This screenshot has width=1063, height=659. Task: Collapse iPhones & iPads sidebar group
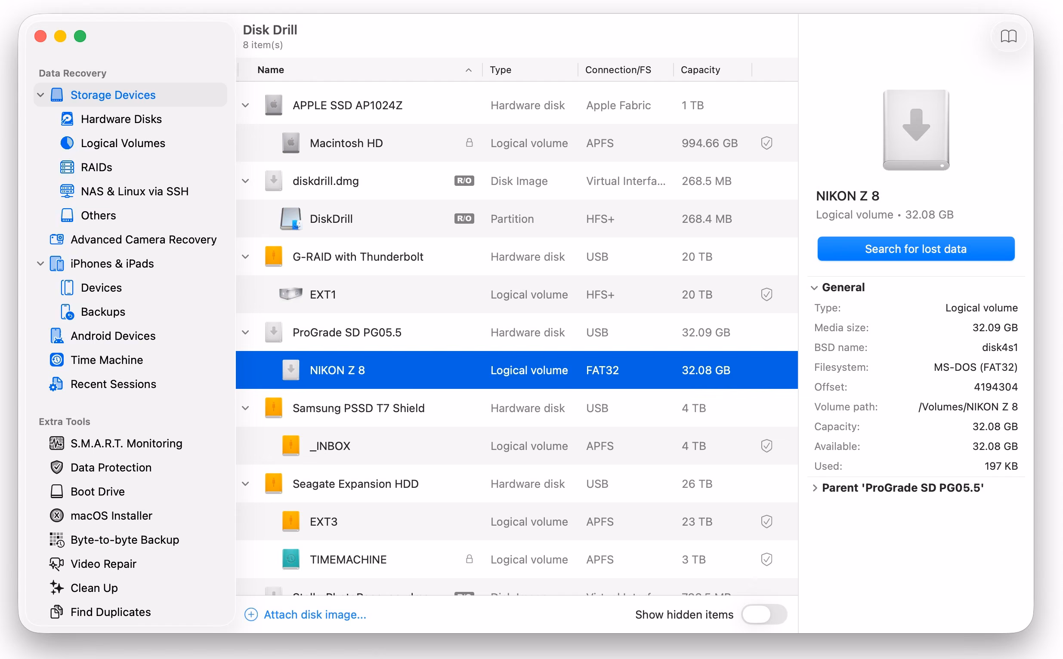(x=40, y=263)
